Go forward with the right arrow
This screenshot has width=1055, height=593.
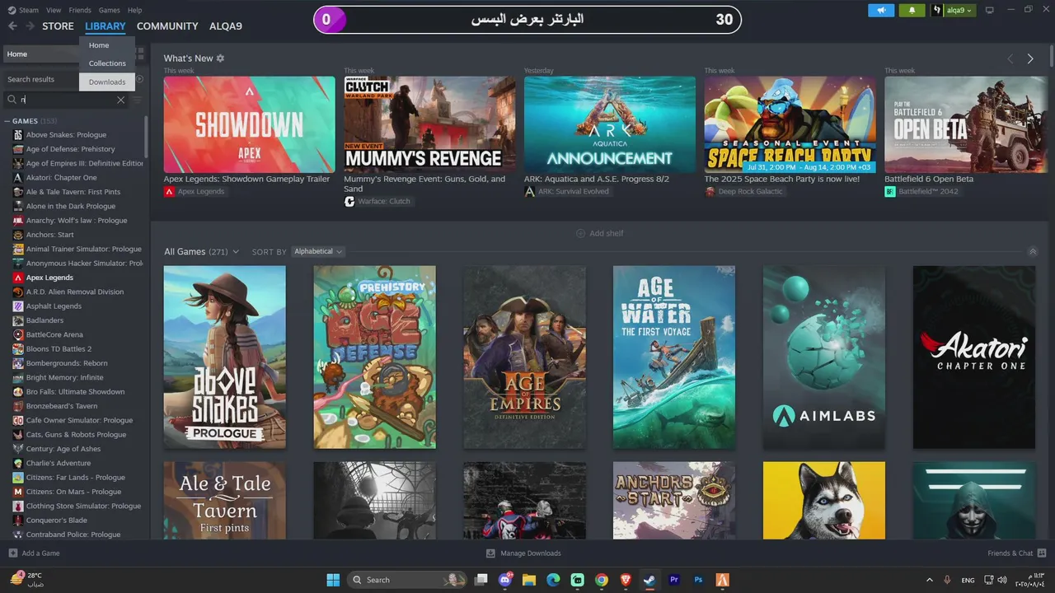pos(30,26)
